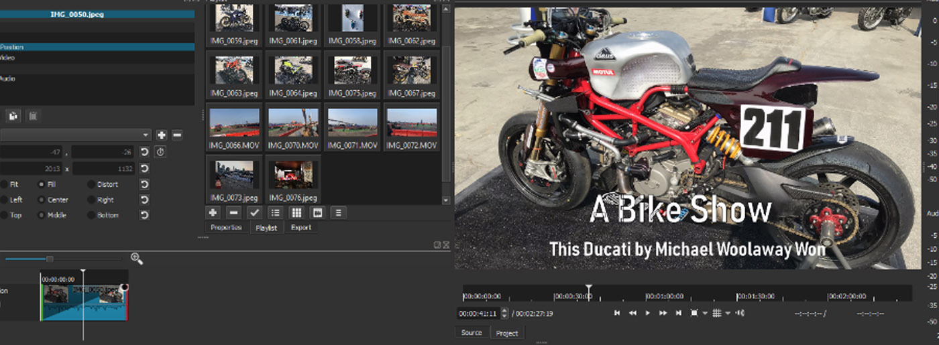939x345 pixels.
Task: Open the zoom options dropdown arrow in player
Action: tap(705, 314)
